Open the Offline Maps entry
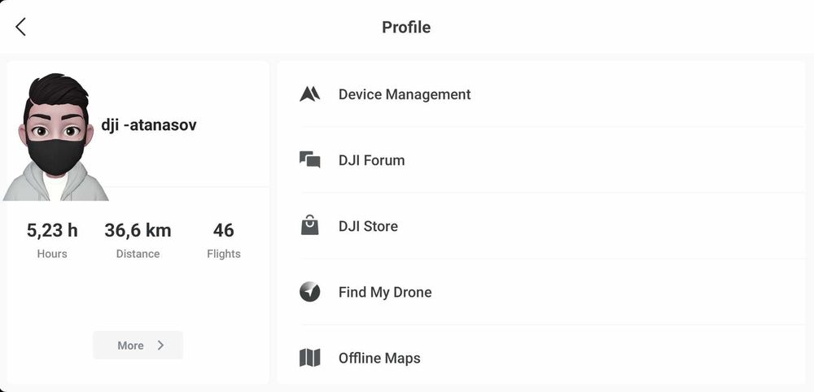Viewport: 814px width, 392px height. pyautogui.click(x=379, y=358)
